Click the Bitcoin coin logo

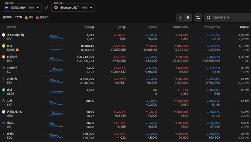[4, 57]
